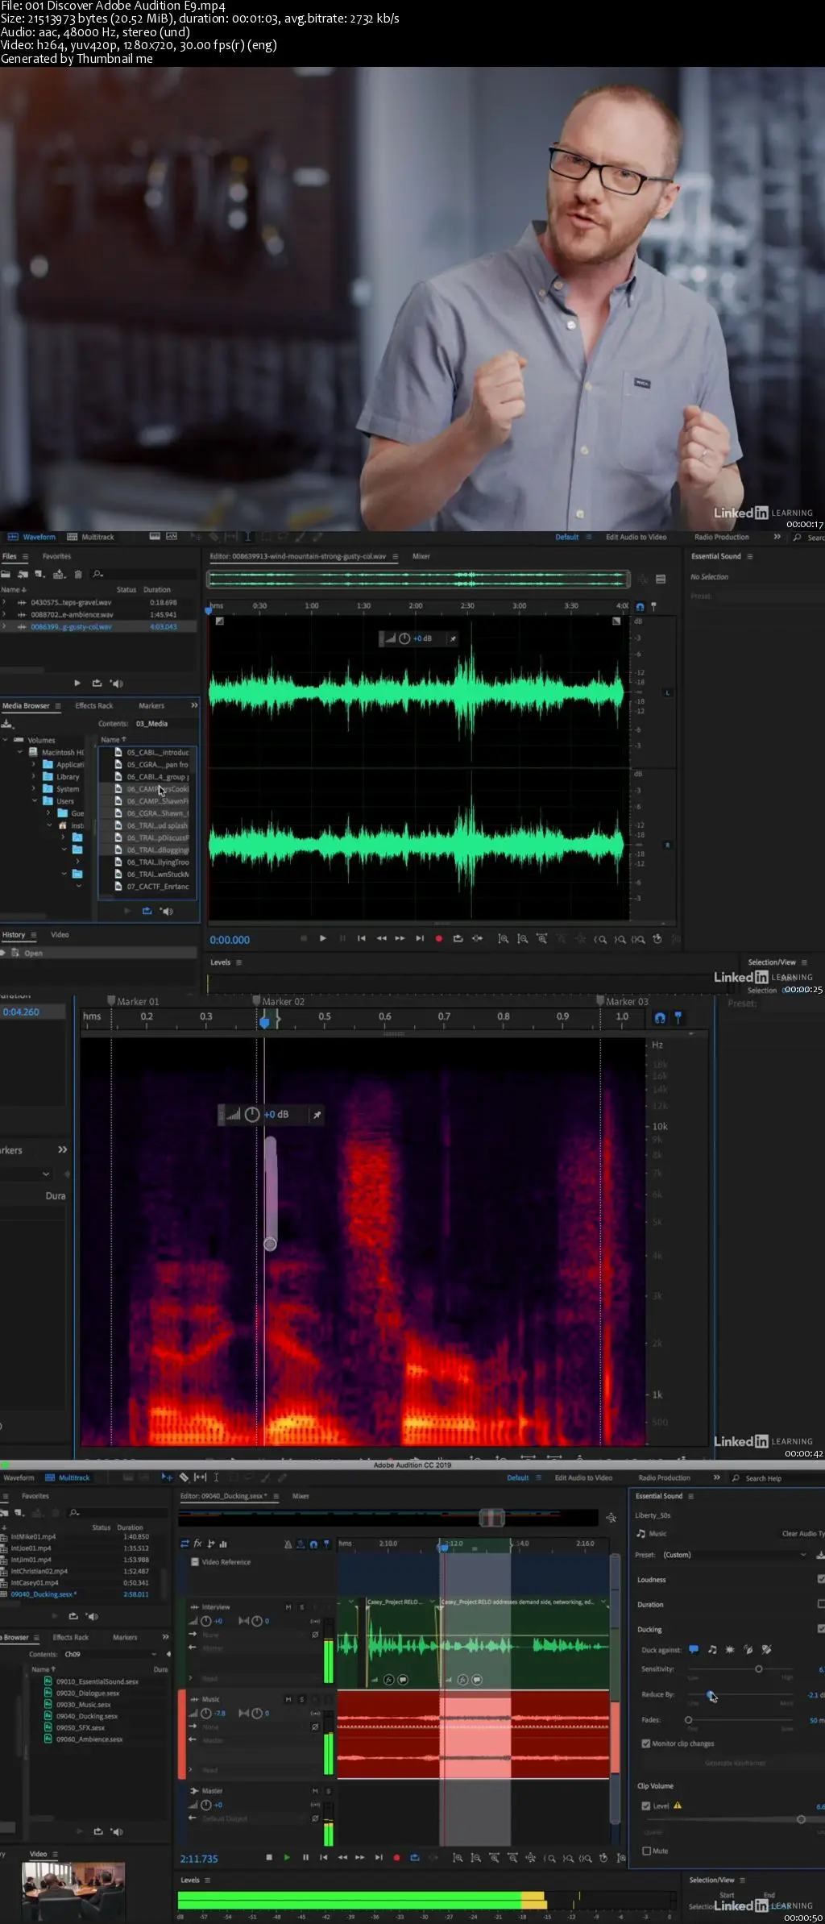Toggle the left (L) channel in the waveform editor

(x=667, y=692)
